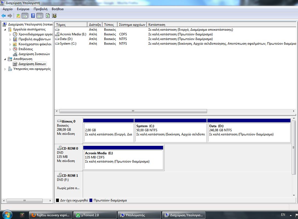The height and width of the screenshot is (219, 298).
Task: Open the Ενέργεια menu
Action: tap(23, 9)
